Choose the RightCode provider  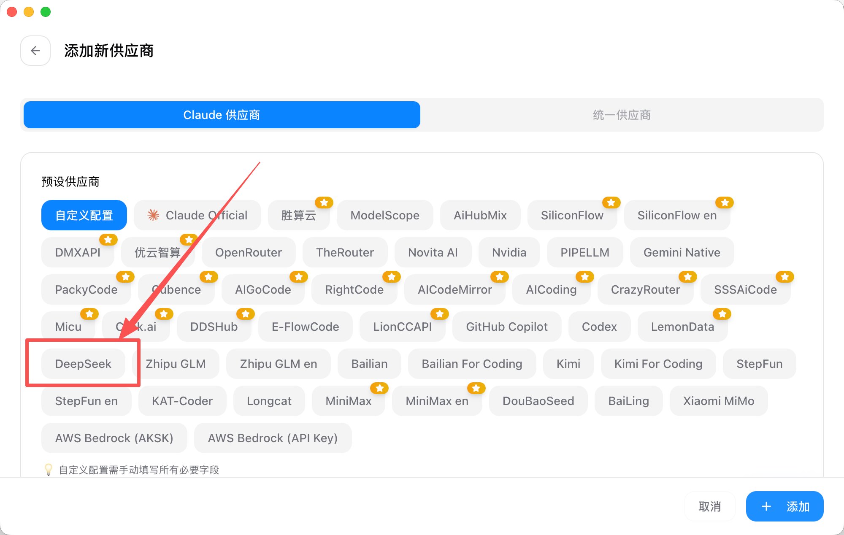(354, 289)
